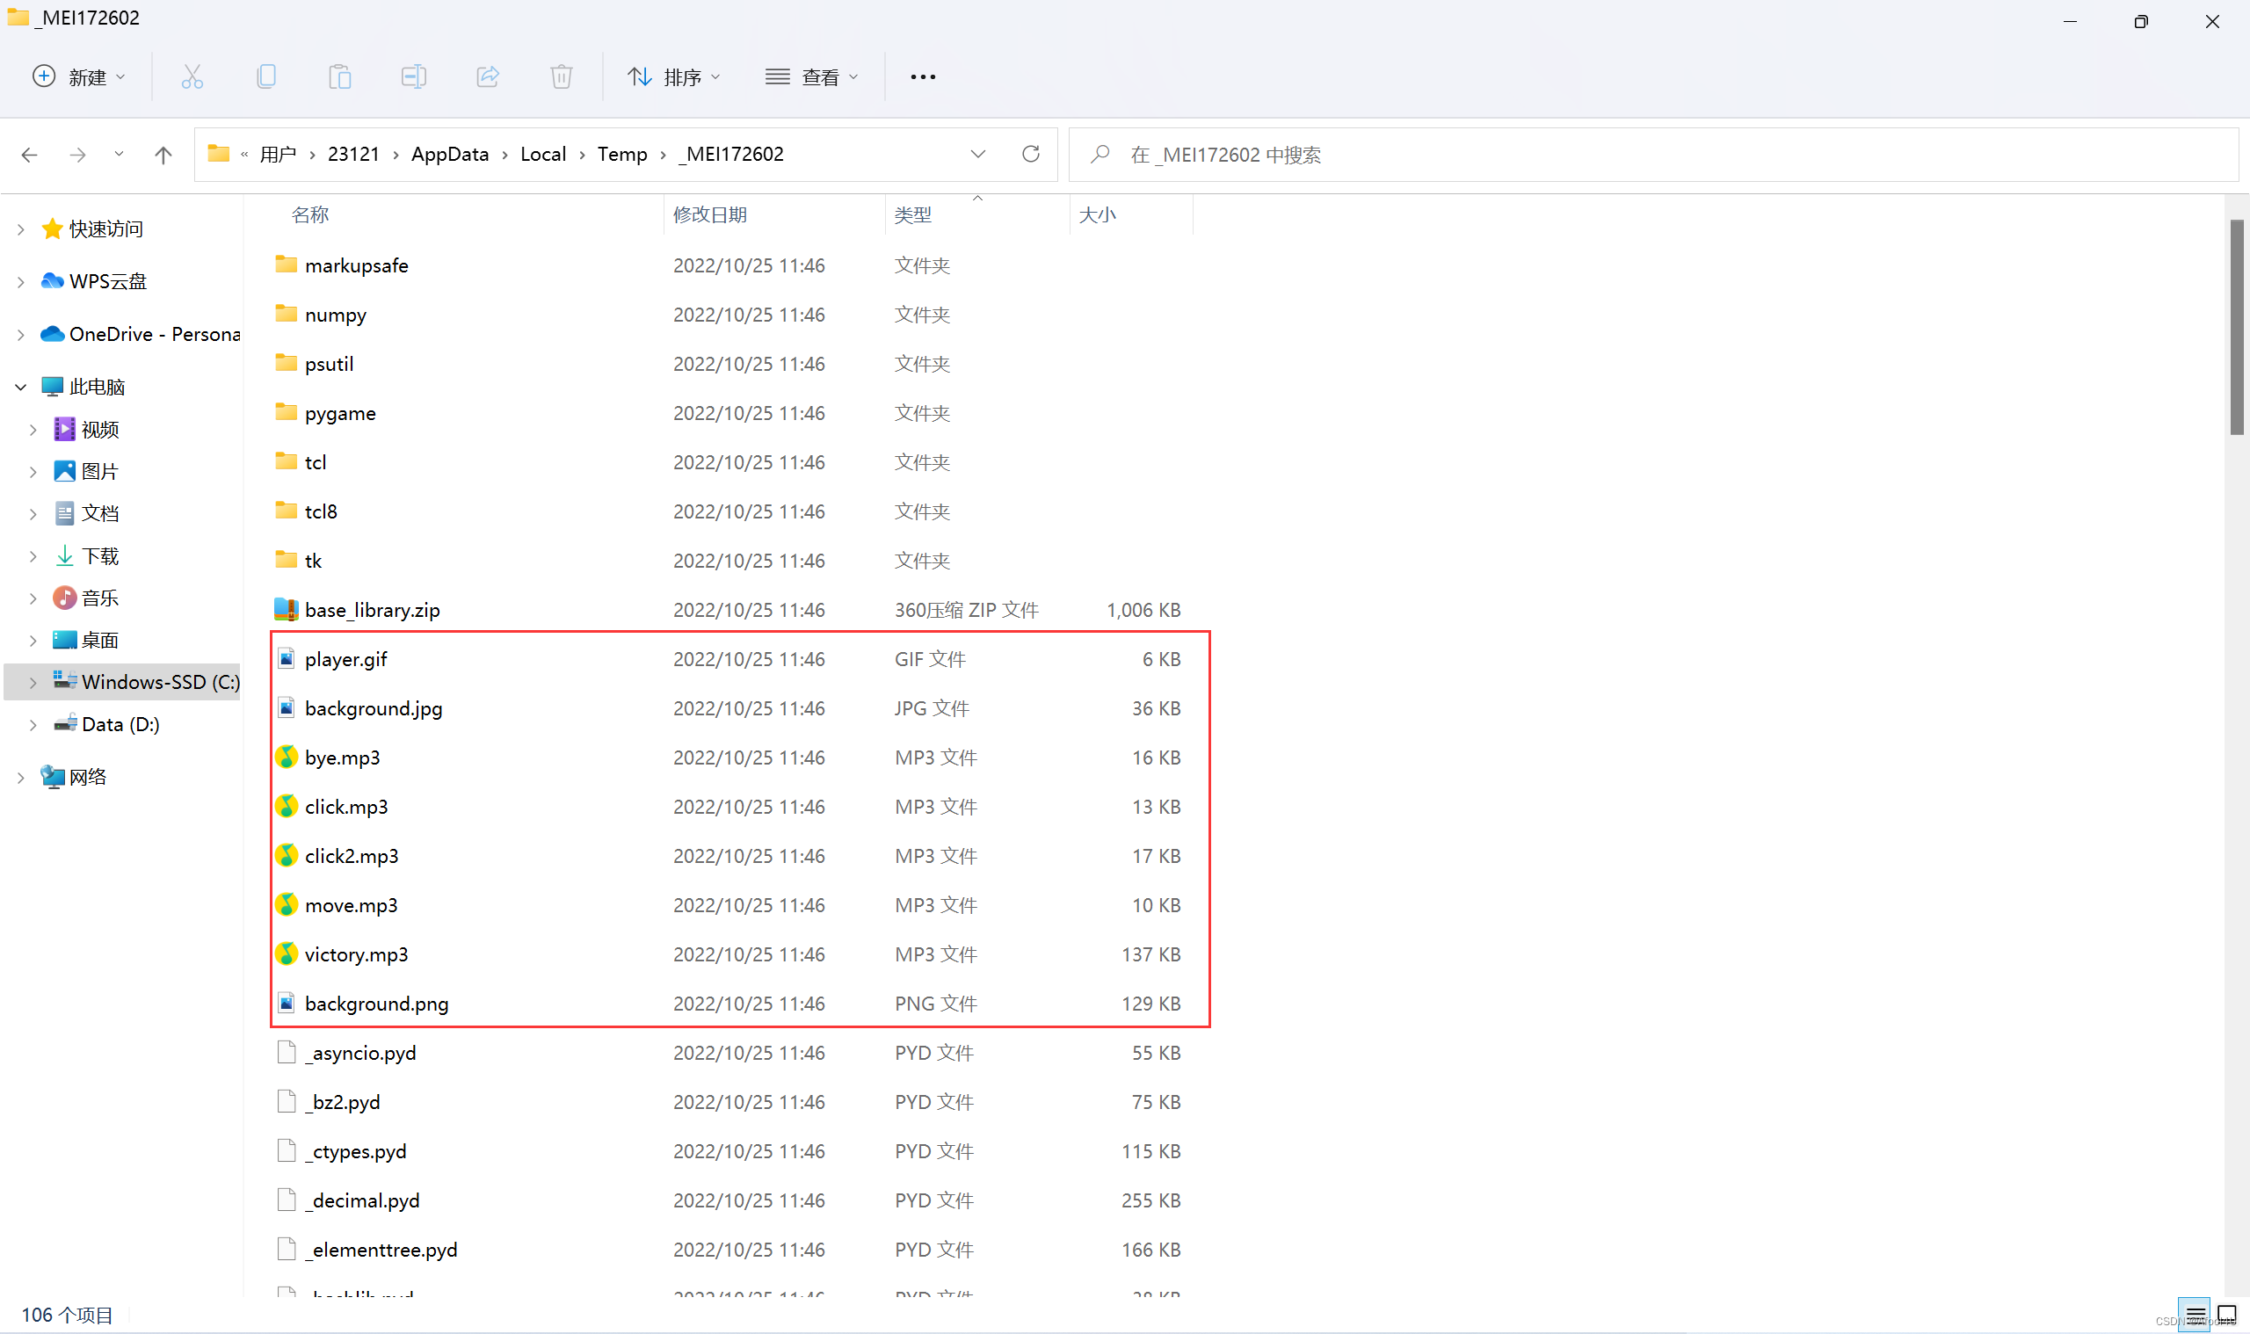This screenshot has width=2250, height=1334.
Task: Open the 新建 (New) dropdown menu
Action: [79, 77]
